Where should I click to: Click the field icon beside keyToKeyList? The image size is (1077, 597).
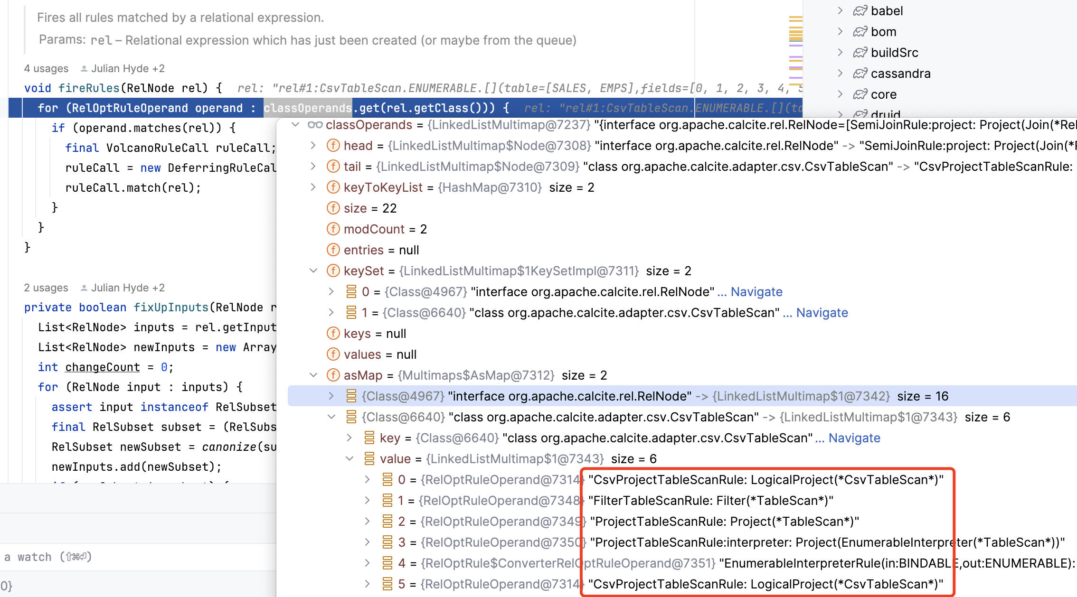click(x=333, y=187)
